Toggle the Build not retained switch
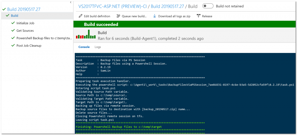The height and width of the screenshot is (135, 297). click(208, 6)
